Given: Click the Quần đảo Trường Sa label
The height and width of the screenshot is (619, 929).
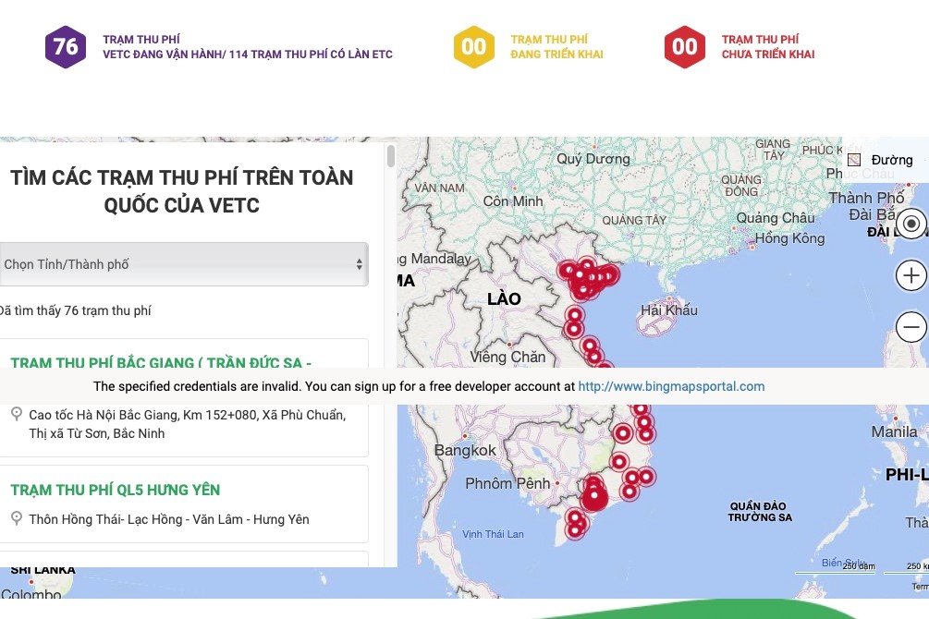Looking at the screenshot, I should (x=758, y=512).
